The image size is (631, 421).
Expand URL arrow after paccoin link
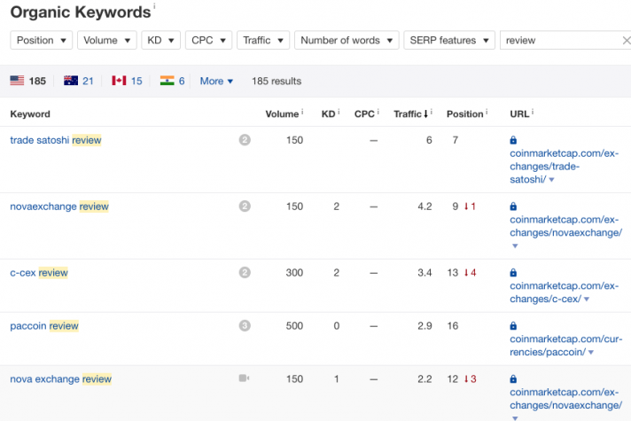[591, 352]
